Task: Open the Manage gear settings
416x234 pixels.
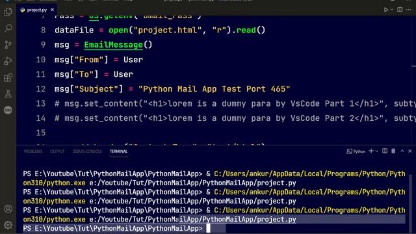Action: (8, 225)
